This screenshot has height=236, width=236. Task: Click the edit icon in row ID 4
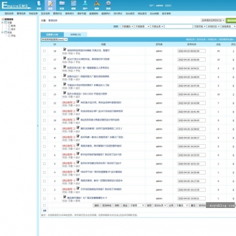point(78,171)
